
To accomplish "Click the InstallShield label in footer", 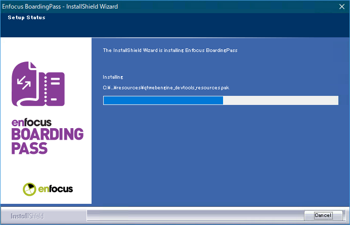I will coord(27,216).
